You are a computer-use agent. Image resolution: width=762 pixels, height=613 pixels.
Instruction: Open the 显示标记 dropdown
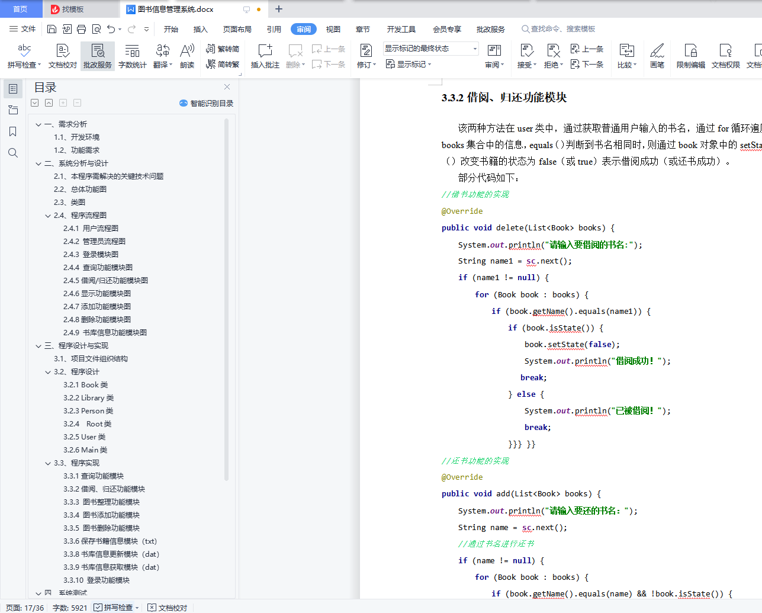pos(409,64)
